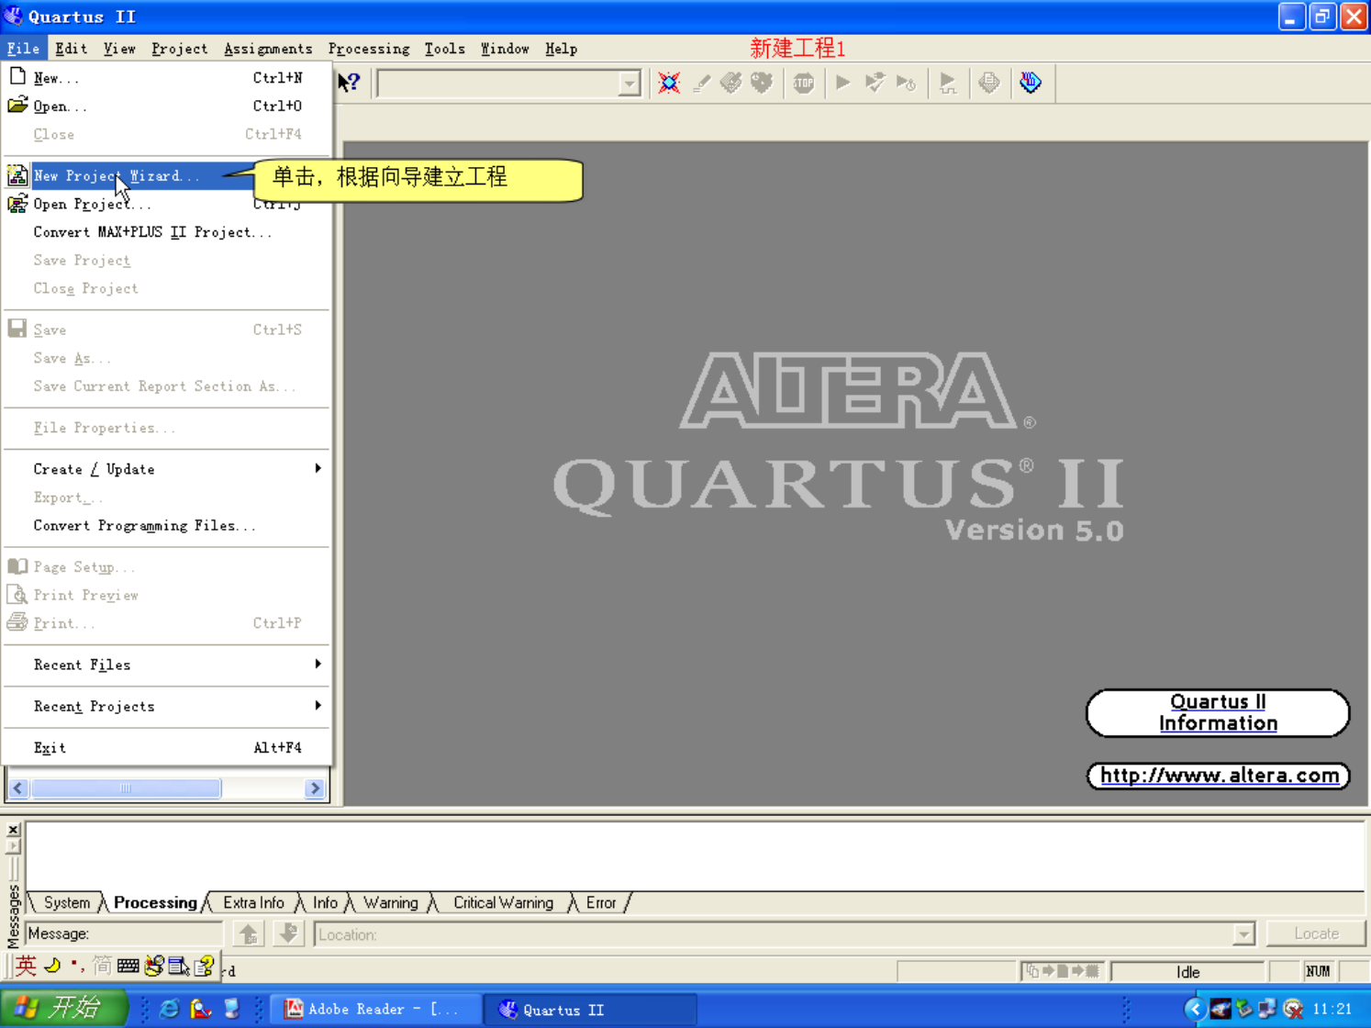Screen dimensions: 1371x1028
Task: Click the Show Desktop quick launch icon
Action: [x=232, y=1009]
